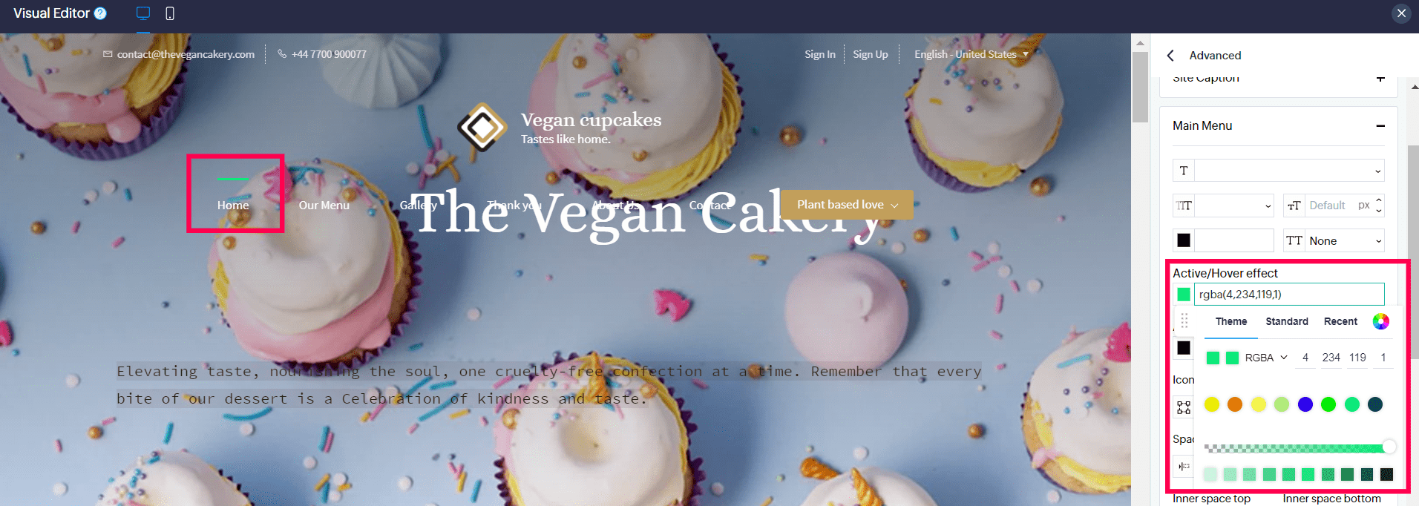Pick the blue theme color swatch
This screenshot has width=1419, height=506.
click(1305, 404)
